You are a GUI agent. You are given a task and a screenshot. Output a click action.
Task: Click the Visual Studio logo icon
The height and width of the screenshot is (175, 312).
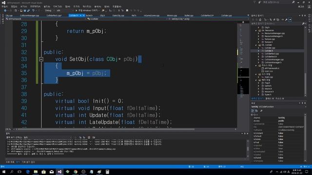pyautogui.click(x=3, y=2)
